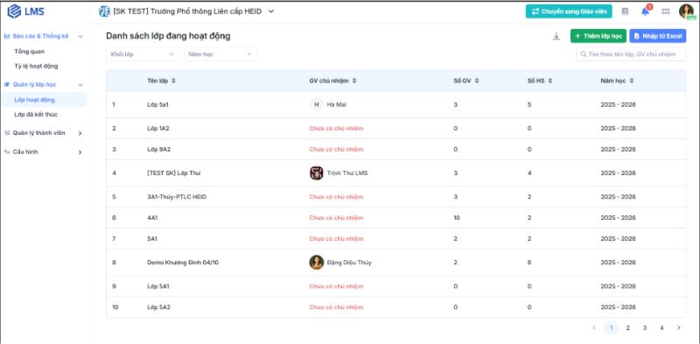Click Trịnh Thư LMS avatar image
The image size is (700, 344).
[317, 173]
